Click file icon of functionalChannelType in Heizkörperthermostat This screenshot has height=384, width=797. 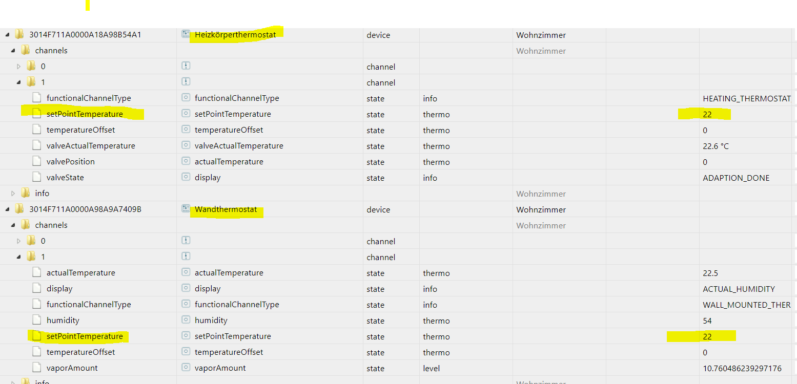click(x=36, y=98)
